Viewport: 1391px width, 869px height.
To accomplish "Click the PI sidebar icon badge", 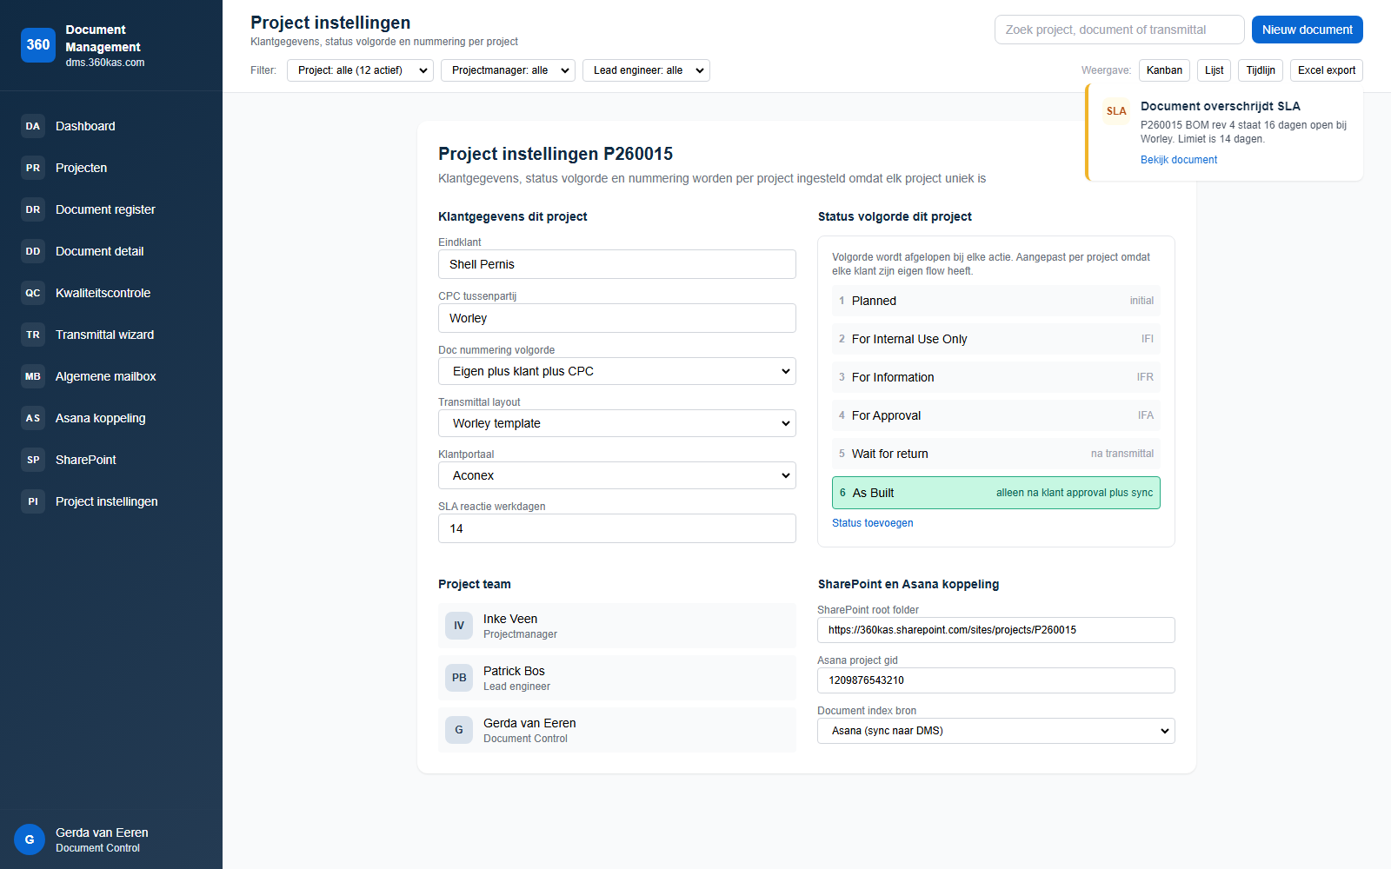I will click(x=33, y=501).
